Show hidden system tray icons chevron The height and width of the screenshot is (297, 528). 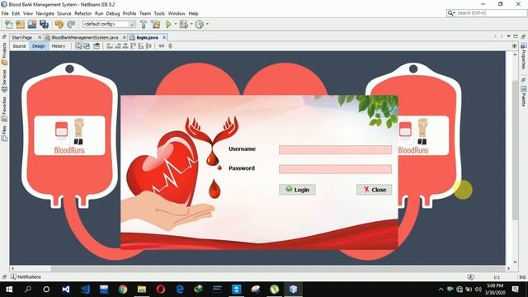click(441, 290)
